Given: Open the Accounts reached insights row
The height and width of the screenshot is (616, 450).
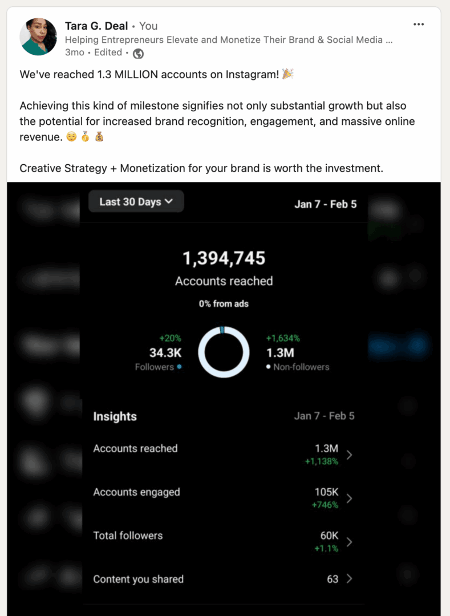Looking at the screenshot, I should (223, 455).
